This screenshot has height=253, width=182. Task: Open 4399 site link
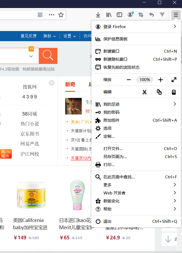click(x=29, y=97)
